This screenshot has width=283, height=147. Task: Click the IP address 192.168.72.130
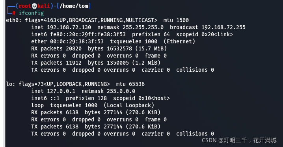[x=69, y=27]
